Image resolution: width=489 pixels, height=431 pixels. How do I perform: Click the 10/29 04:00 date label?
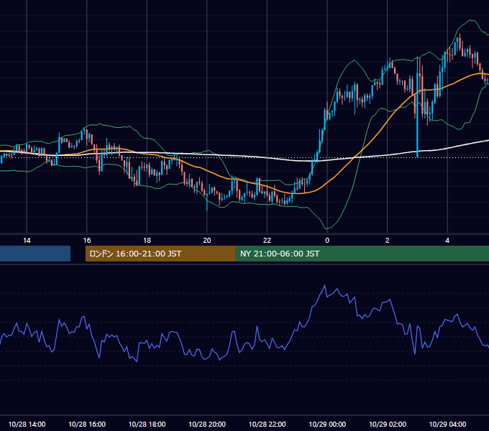click(x=447, y=424)
